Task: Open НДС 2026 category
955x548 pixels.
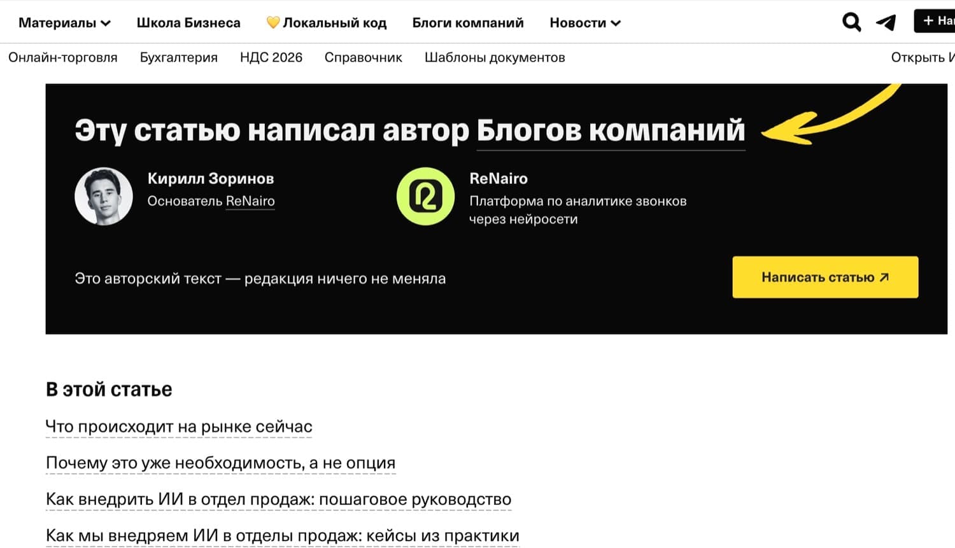Action: click(x=271, y=57)
